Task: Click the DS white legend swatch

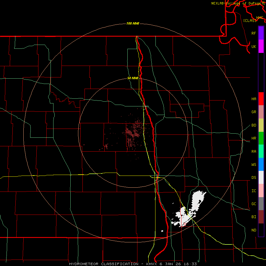Action: coord(261,177)
